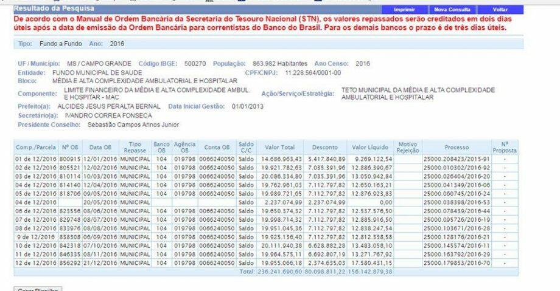Click OB number 846335
This screenshot has width=560, height=291.
[70, 255]
